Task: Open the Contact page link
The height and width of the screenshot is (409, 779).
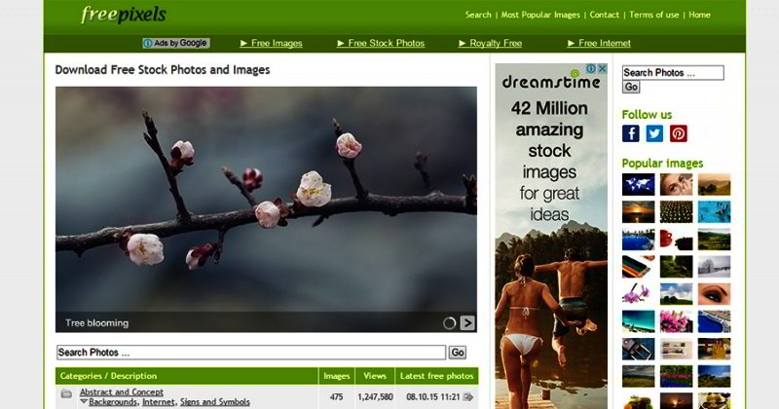Action: pos(604,15)
